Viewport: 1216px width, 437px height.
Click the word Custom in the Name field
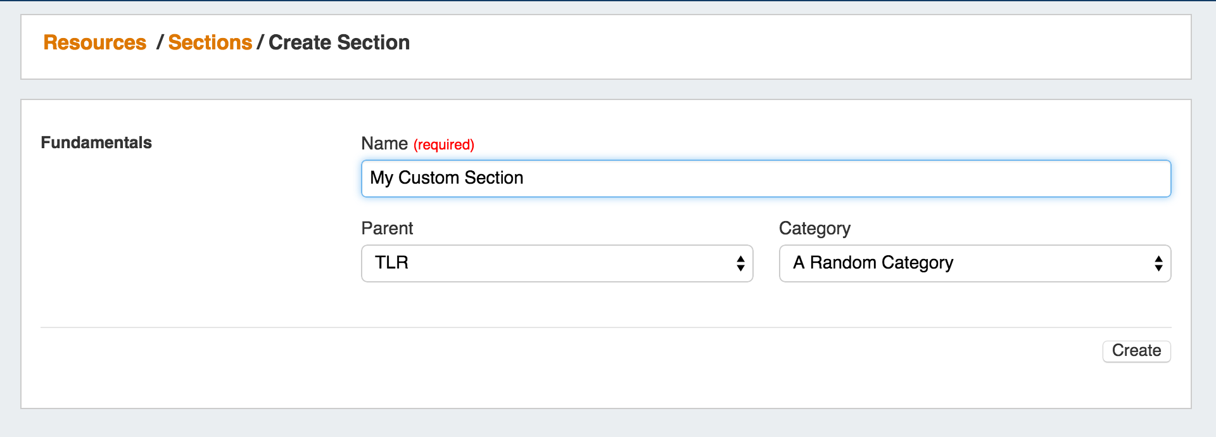point(428,178)
